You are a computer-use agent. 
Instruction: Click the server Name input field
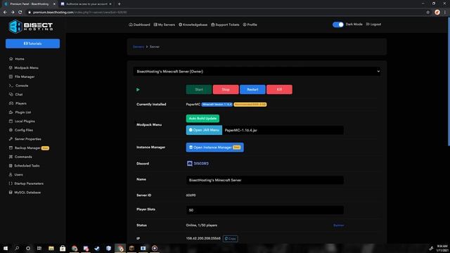pos(264,180)
